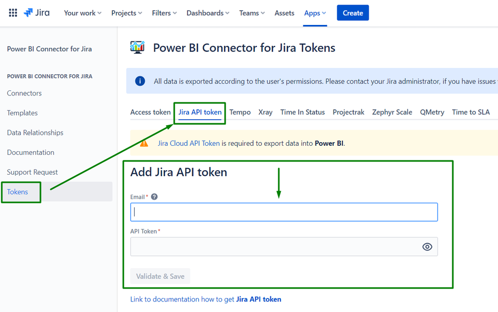Switch to the Time to SLA tab
The height and width of the screenshot is (312, 498).
point(471,112)
